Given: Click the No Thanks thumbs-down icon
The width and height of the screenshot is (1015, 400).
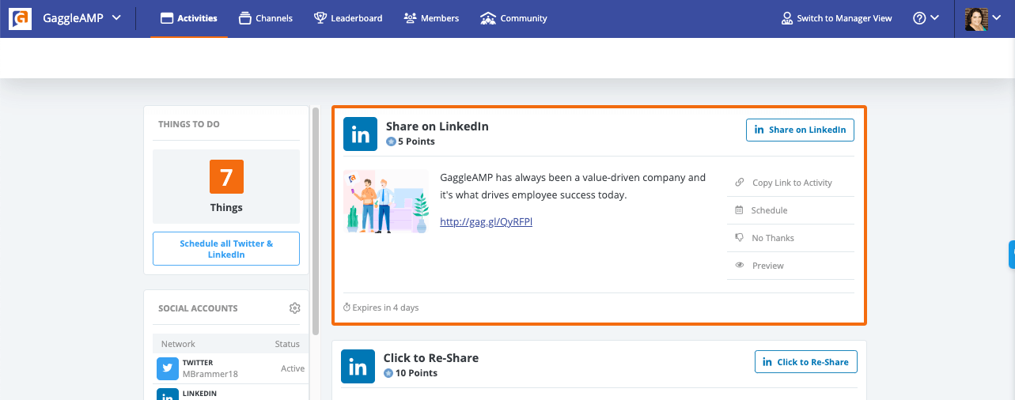Looking at the screenshot, I should click(739, 237).
